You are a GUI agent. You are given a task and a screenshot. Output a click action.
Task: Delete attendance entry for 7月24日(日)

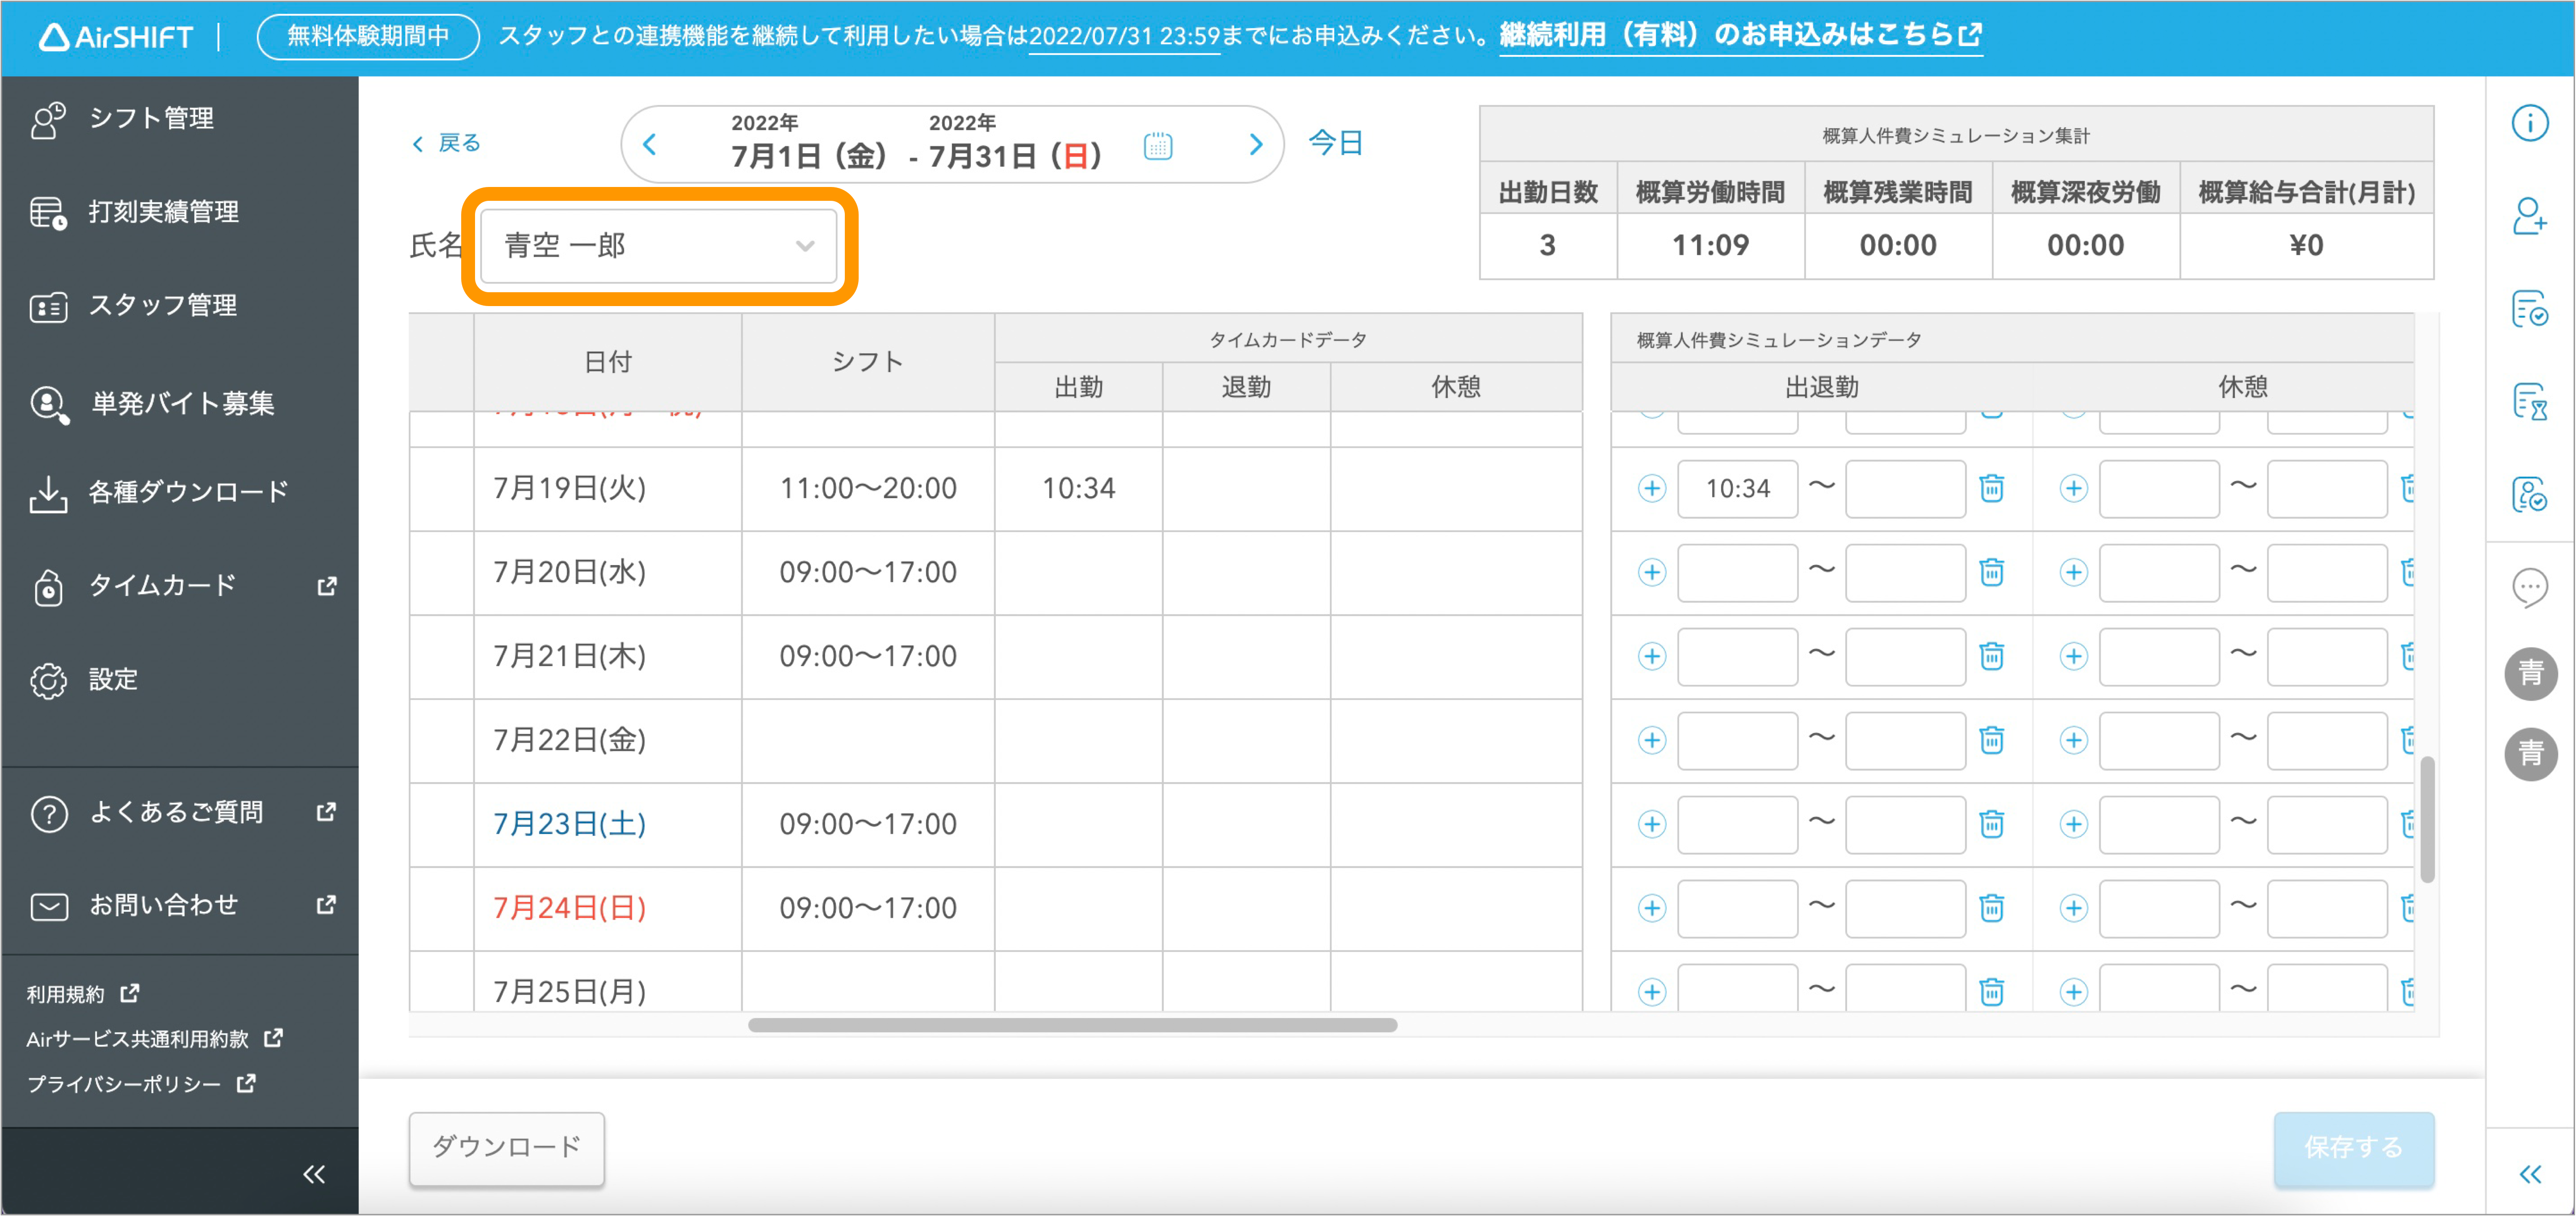[x=1992, y=909]
